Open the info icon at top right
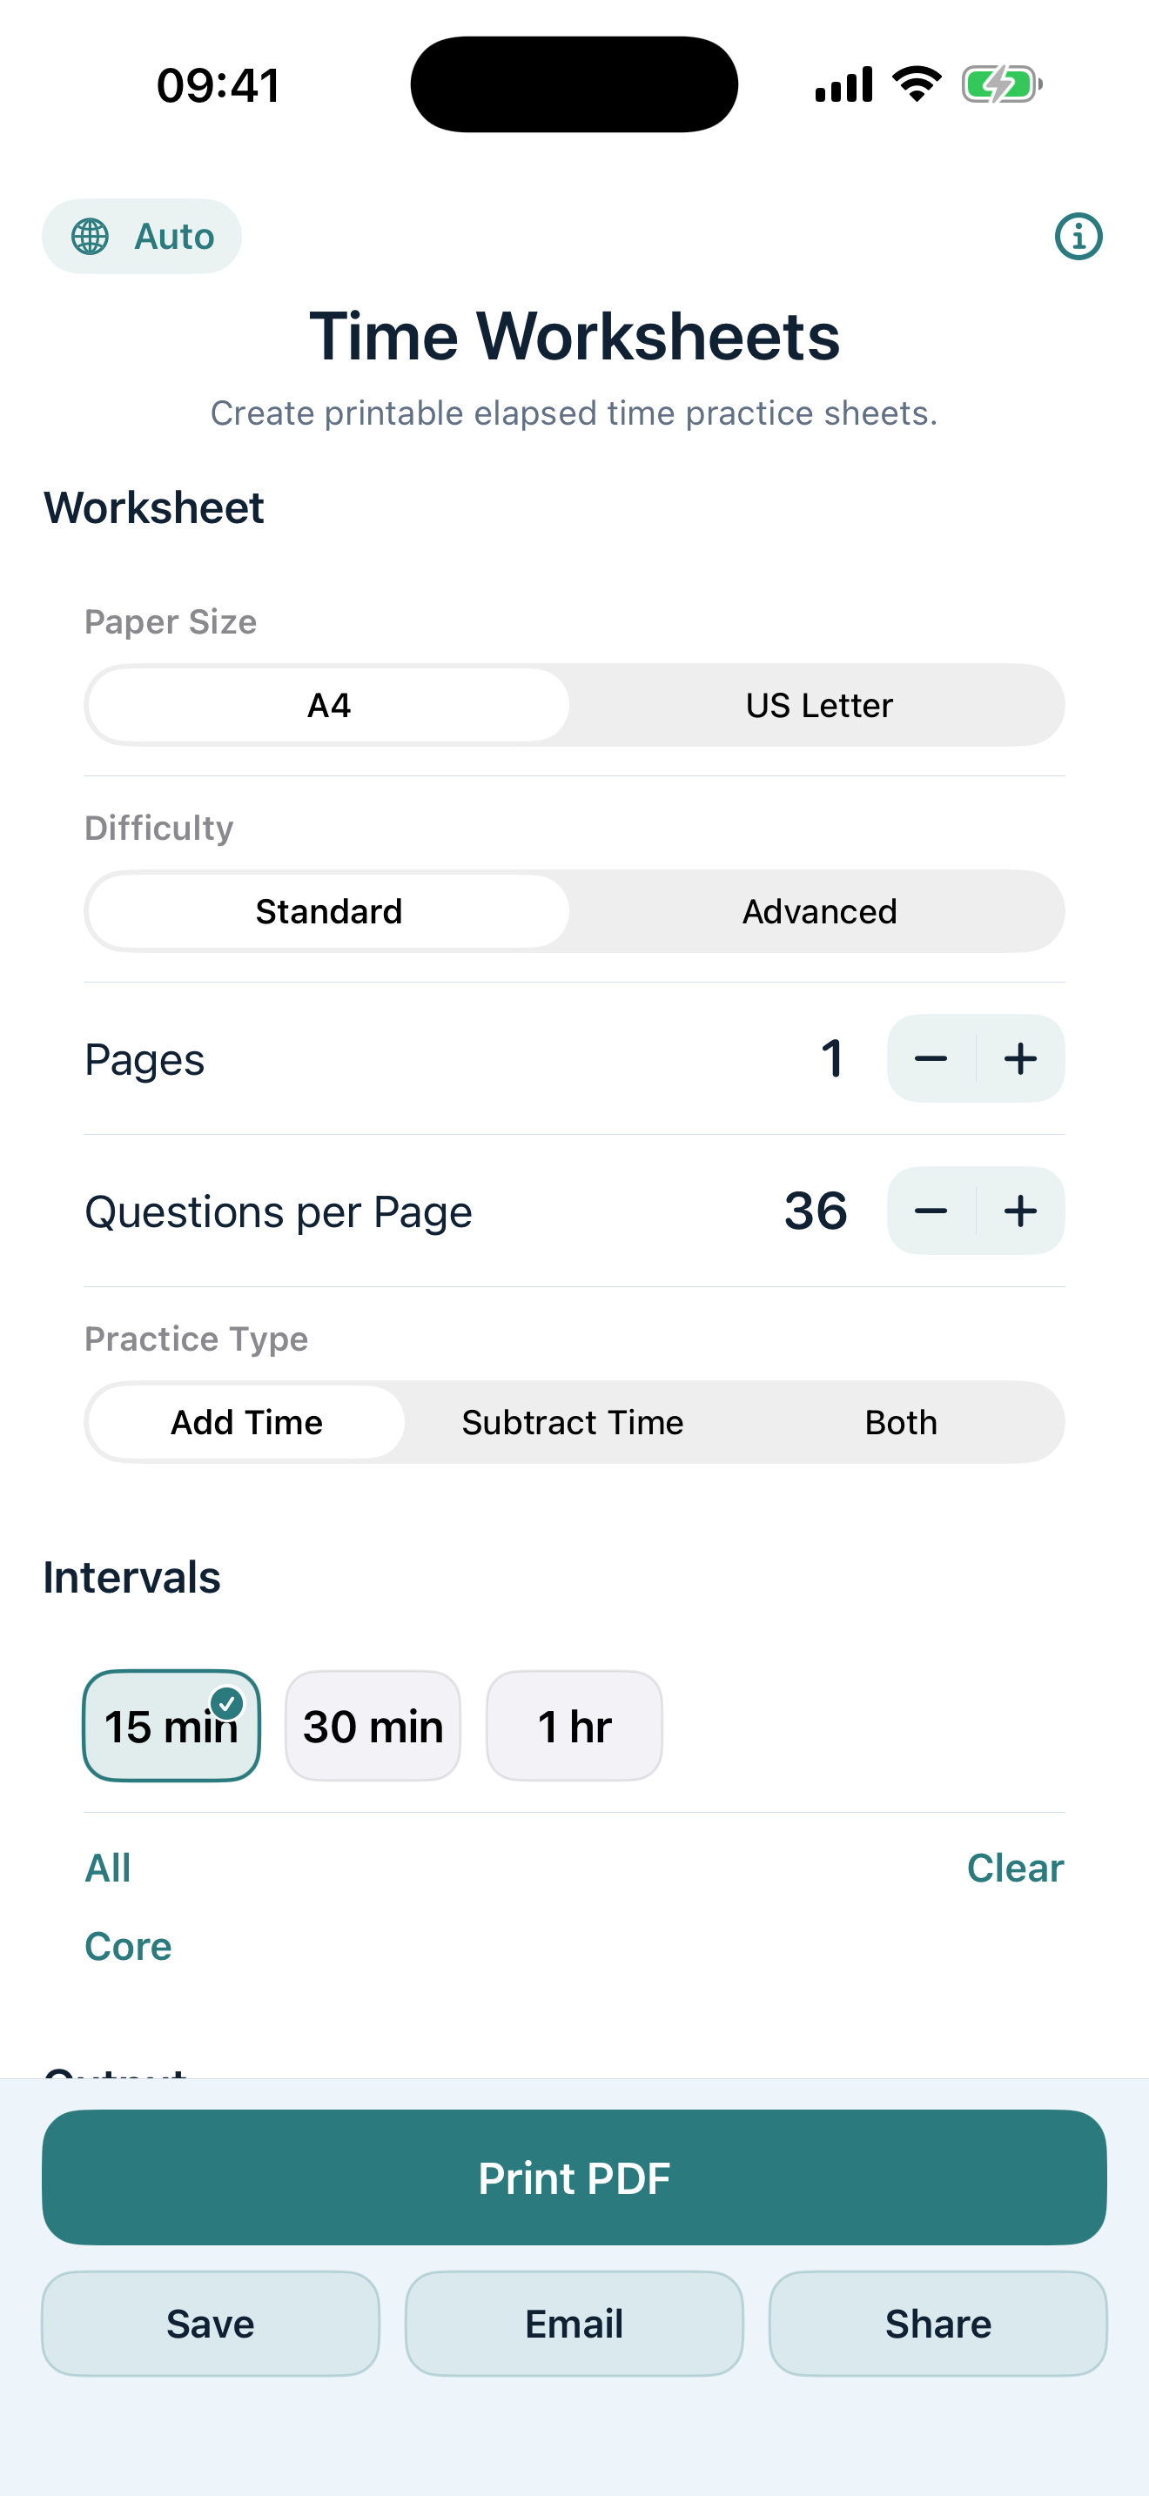The width and height of the screenshot is (1149, 2496). [1078, 237]
